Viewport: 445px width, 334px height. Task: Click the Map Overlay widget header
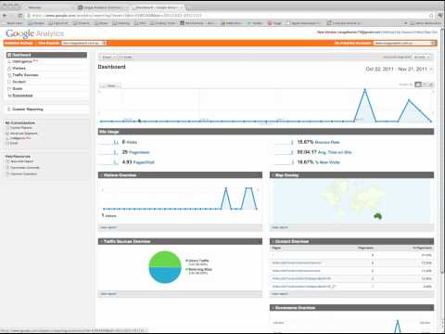[x=351, y=175]
